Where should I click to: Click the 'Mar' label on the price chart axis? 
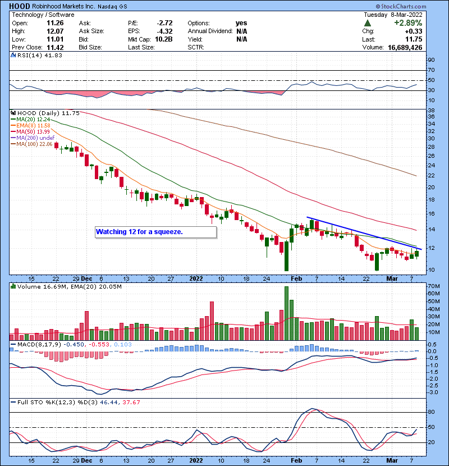coord(392,278)
